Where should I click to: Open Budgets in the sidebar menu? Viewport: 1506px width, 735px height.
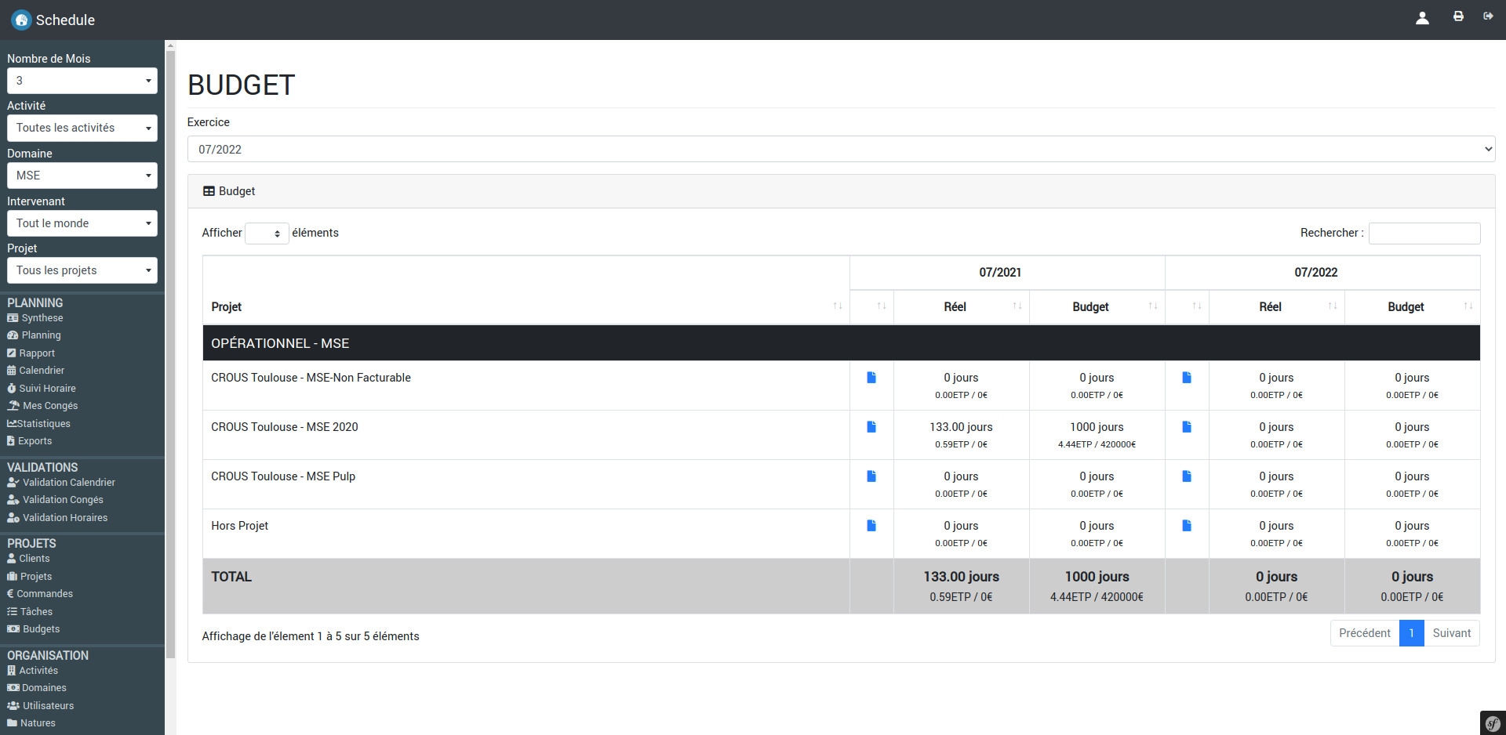pos(41,629)
